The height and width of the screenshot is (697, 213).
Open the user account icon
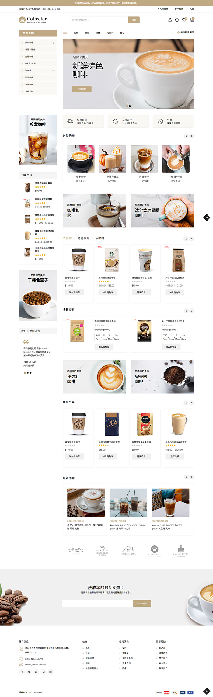coord(170,20)
